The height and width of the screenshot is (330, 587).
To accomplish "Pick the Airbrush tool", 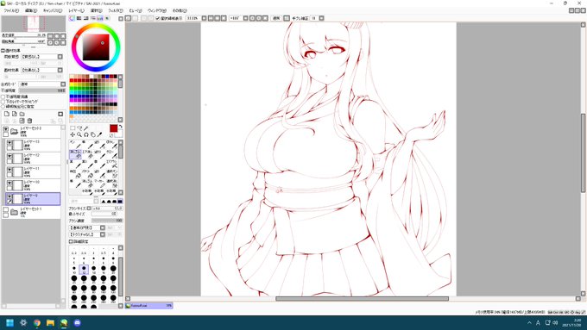I will pos(112,165).
